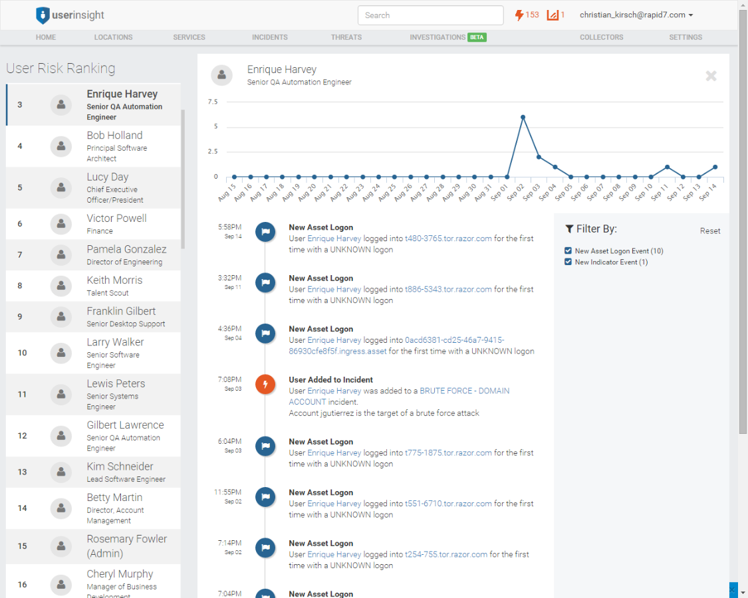Click the orange incident icon on timeline
Screen dimensions: 748x598
point(265,385)
